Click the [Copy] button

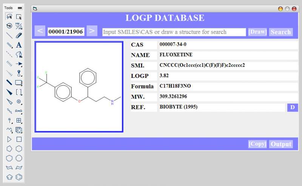tap(257, 144)
